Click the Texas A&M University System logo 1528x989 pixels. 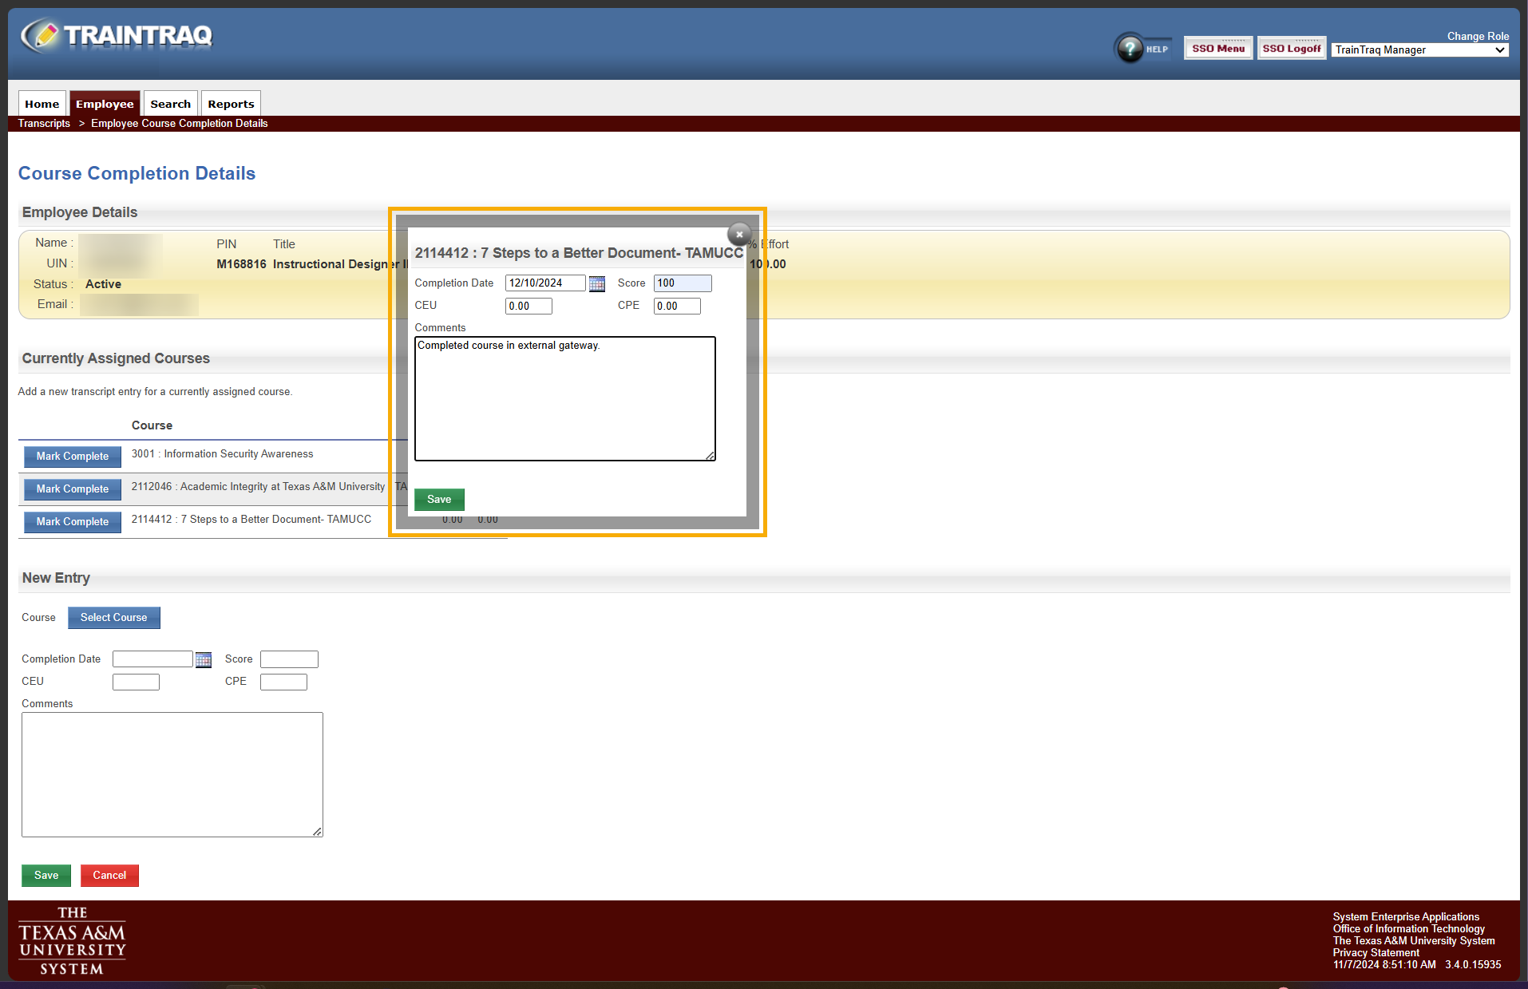click(x=72, y=942)
